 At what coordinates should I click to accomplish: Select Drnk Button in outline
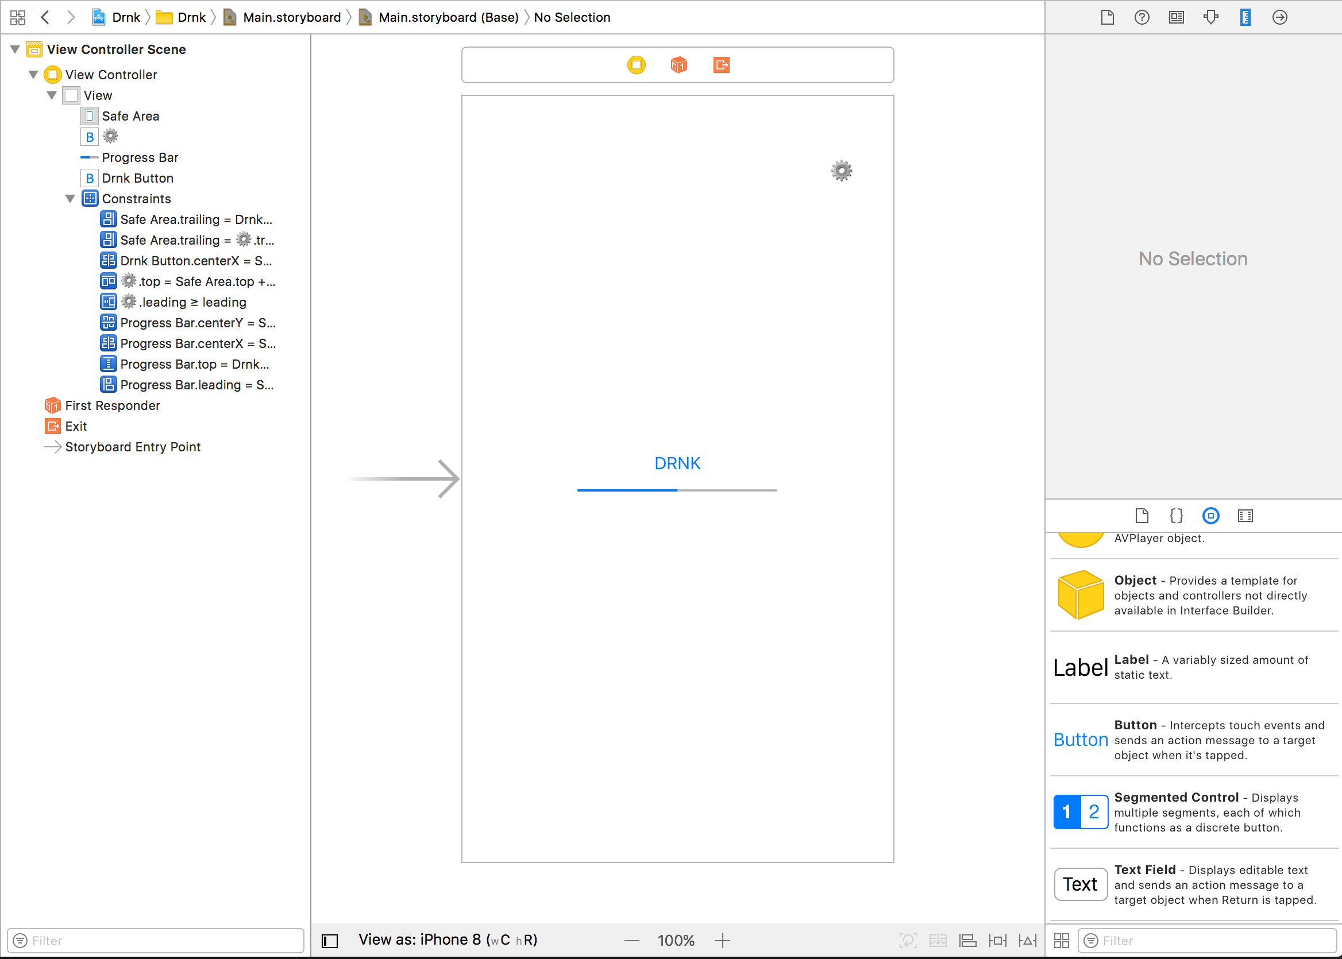point(127,178)
